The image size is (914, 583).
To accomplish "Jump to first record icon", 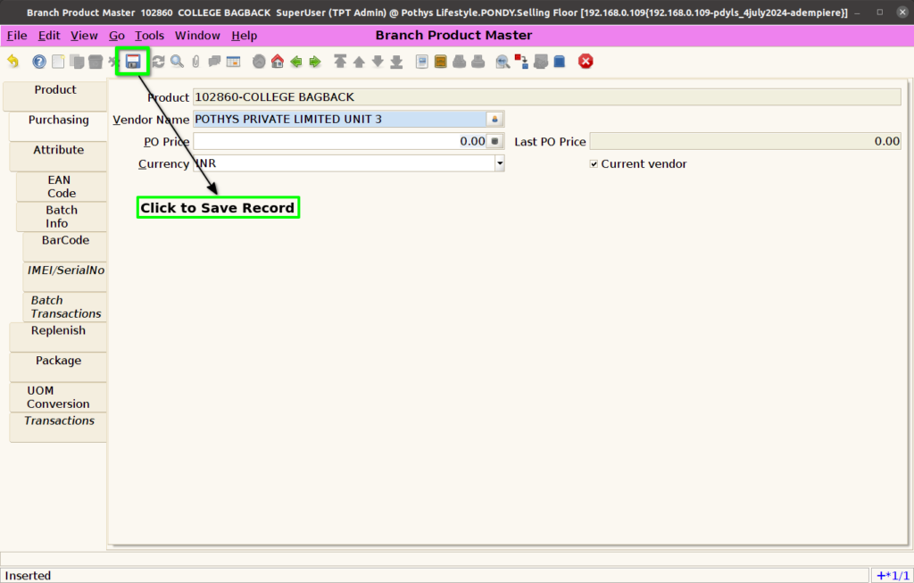I will (340, 62).
